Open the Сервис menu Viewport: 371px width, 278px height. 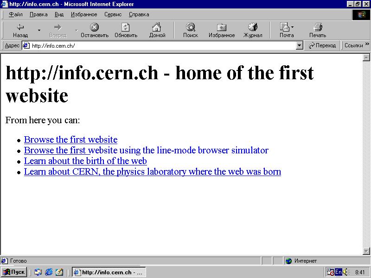point(113,14)
